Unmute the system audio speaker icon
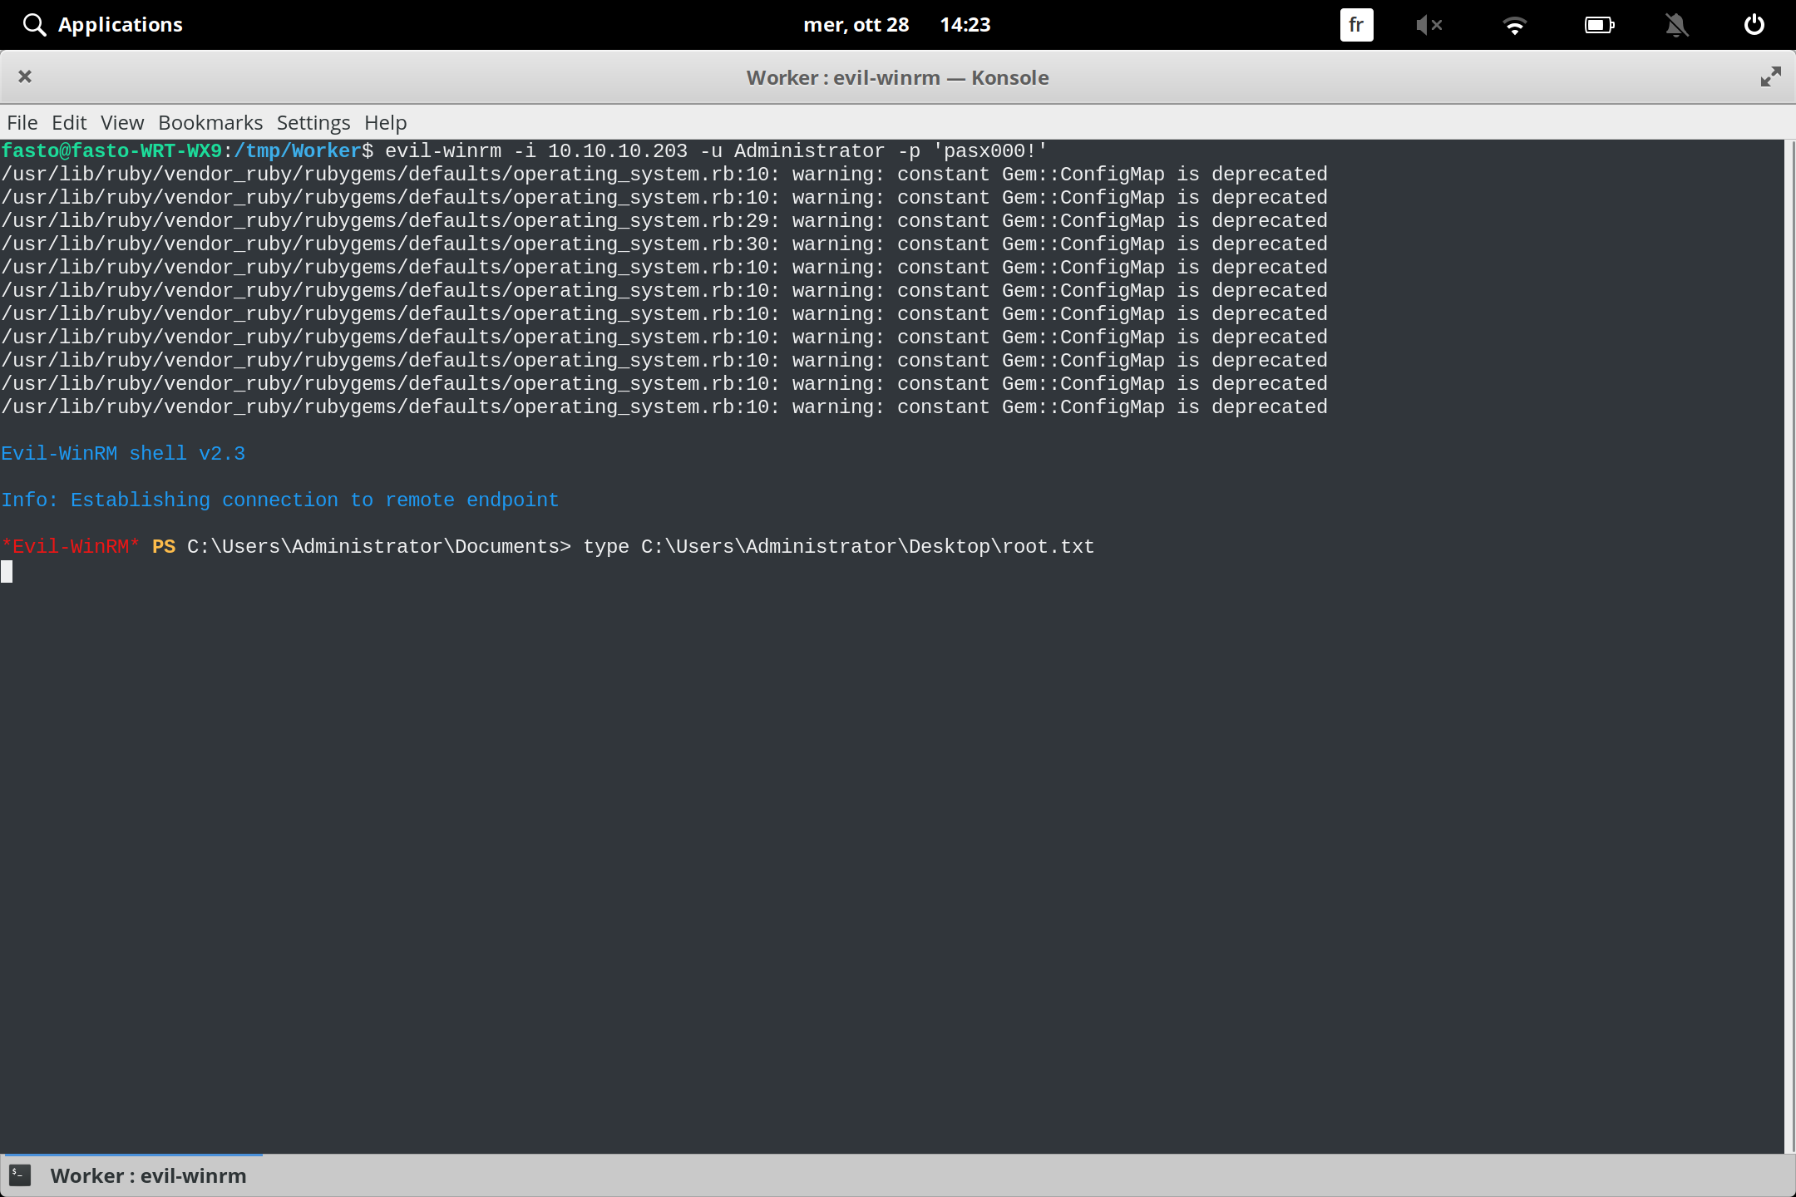The height and width of the screenshot is (1197, 1796). pyautogui.click(x=1429, y=24)
